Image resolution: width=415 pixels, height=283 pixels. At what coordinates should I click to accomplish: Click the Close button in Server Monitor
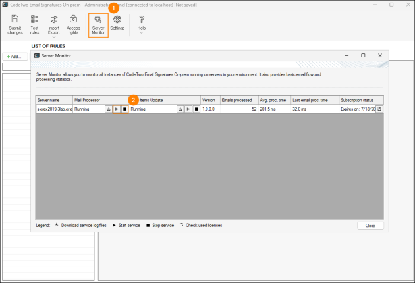[x=370, y=226]
